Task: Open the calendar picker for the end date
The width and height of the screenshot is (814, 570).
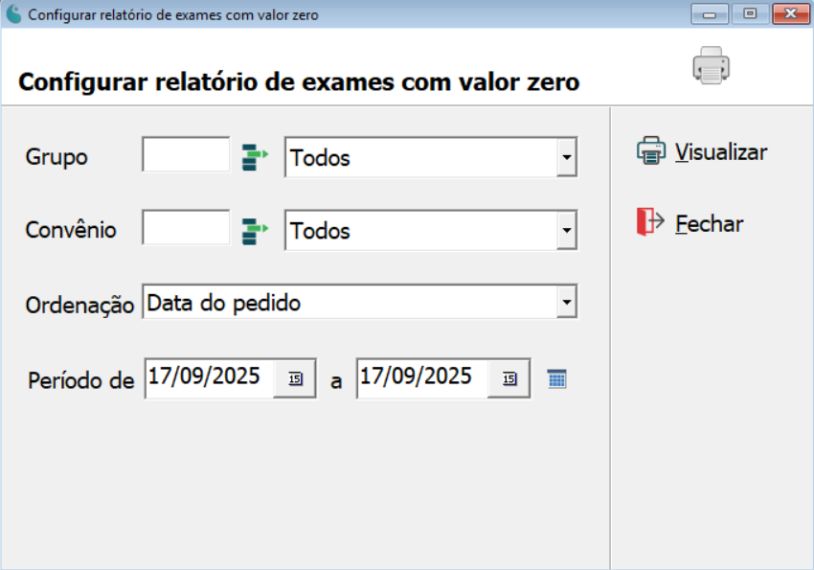Action: 508,377
